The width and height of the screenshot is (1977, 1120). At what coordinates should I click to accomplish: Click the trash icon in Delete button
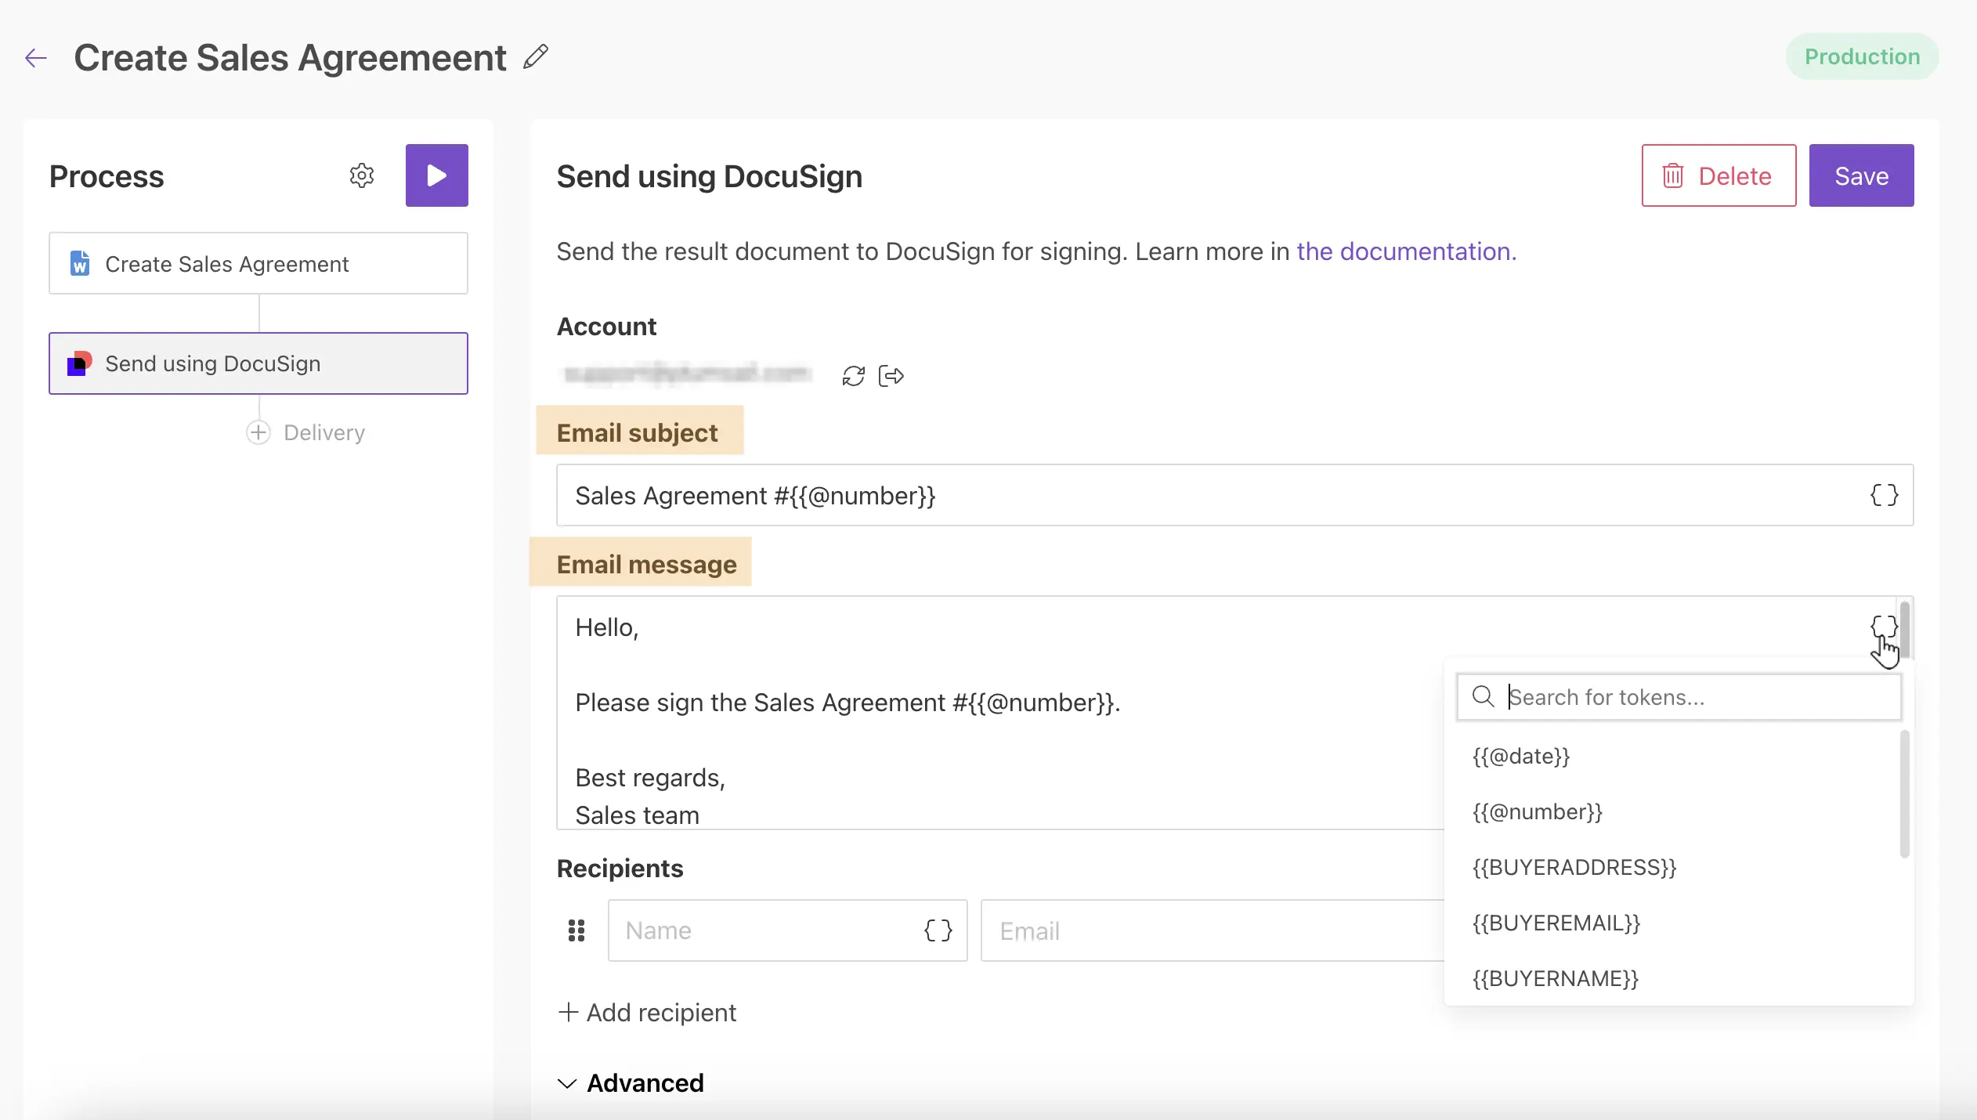click(x=1672, y=175)
